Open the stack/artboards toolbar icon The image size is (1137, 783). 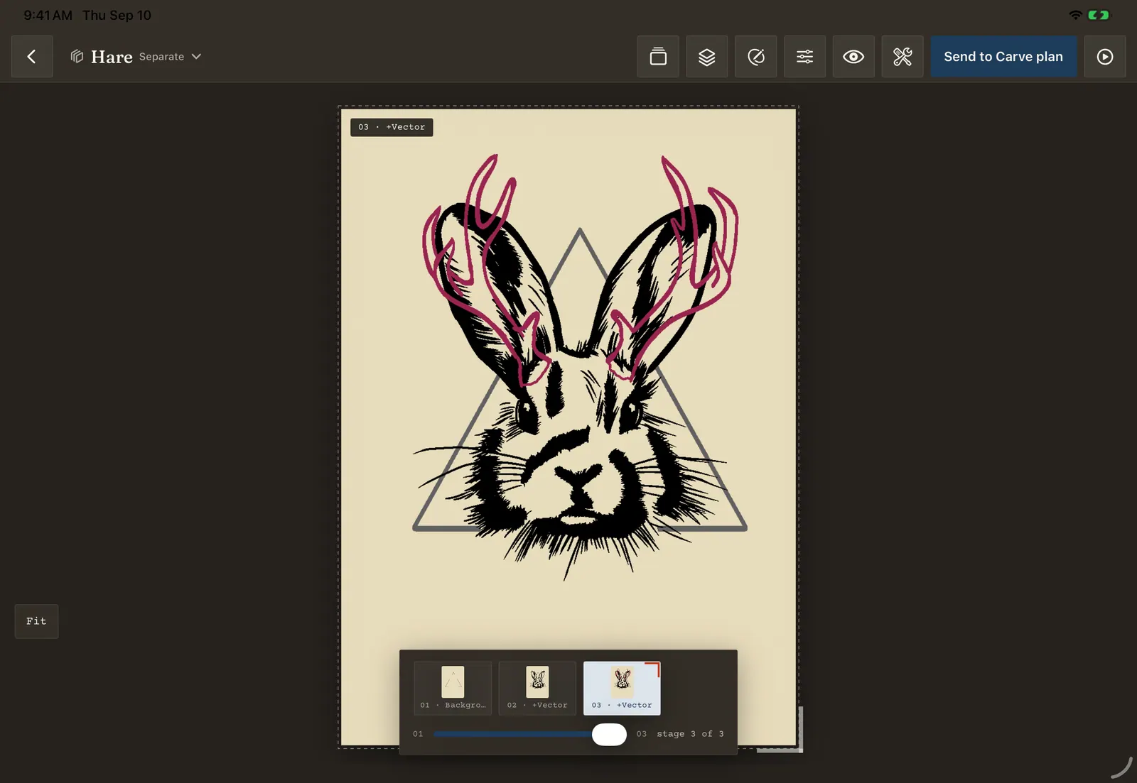pos(658,57)
